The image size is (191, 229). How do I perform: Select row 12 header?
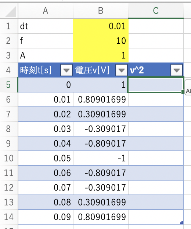tap(9, 188)
